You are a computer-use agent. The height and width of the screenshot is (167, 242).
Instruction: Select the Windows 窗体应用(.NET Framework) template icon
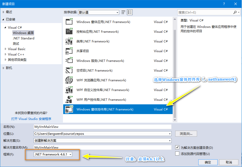coord(69,22)
